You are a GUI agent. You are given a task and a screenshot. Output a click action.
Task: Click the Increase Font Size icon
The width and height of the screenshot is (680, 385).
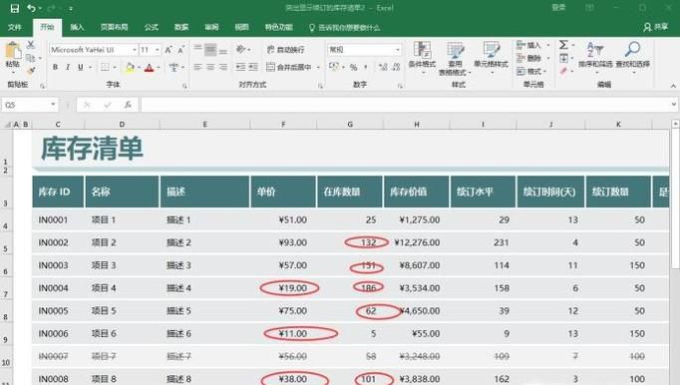click(169, 50)
